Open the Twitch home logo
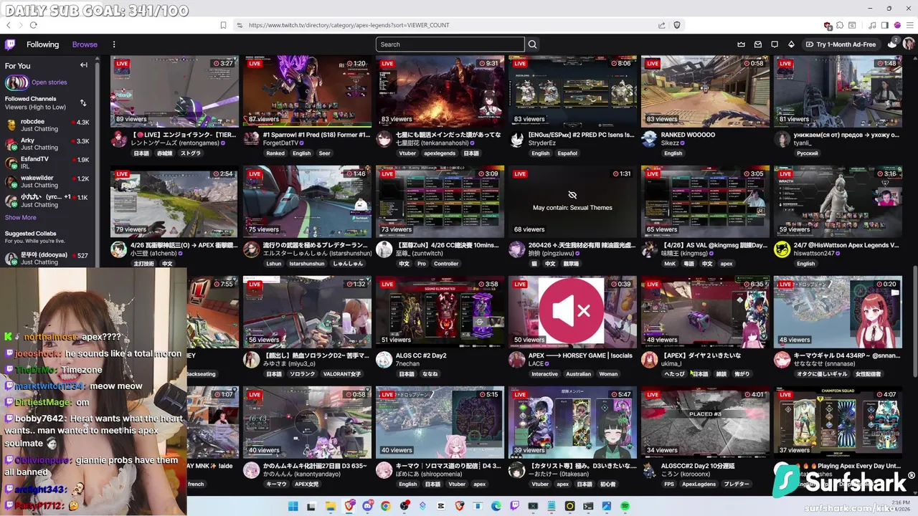918x516 pixels. pos(10,44)
